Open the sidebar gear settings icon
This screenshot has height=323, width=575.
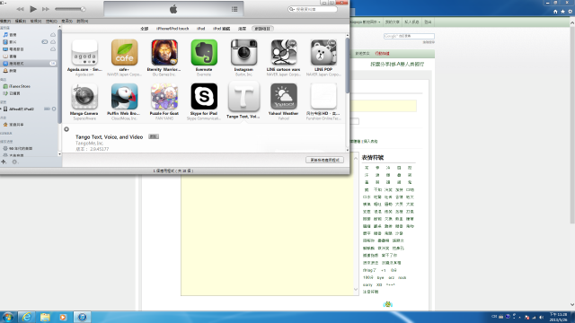tap(14, 161)
